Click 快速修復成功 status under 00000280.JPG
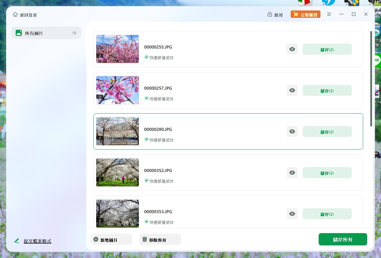 161,140
